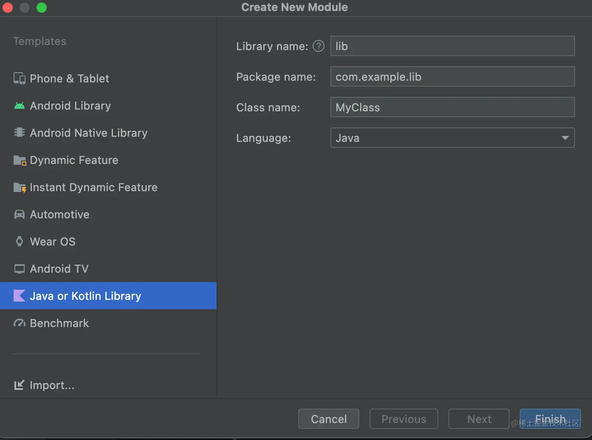Select the Dynamic Feature folder icon
Screen dimensions: 592x440
pos(20,160)
